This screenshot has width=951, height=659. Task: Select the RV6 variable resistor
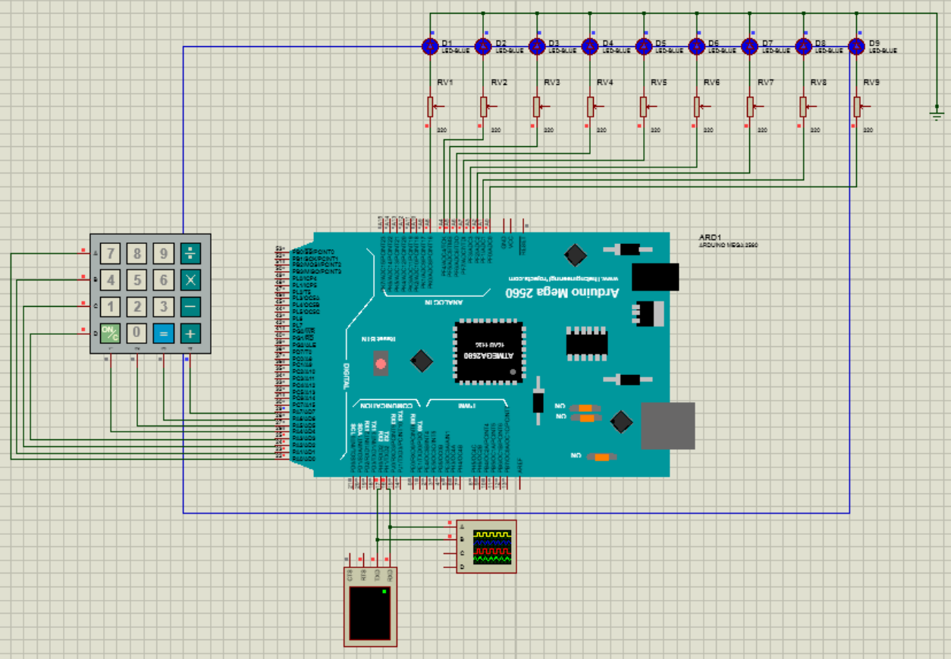pos(698,107)
